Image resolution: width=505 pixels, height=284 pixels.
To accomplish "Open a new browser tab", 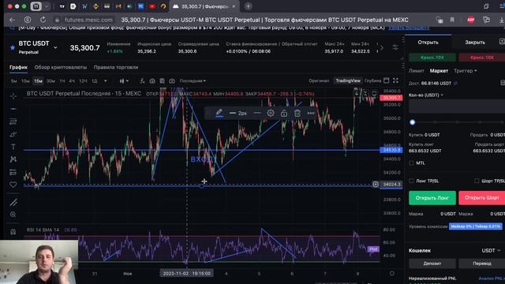I will [249, 6].
